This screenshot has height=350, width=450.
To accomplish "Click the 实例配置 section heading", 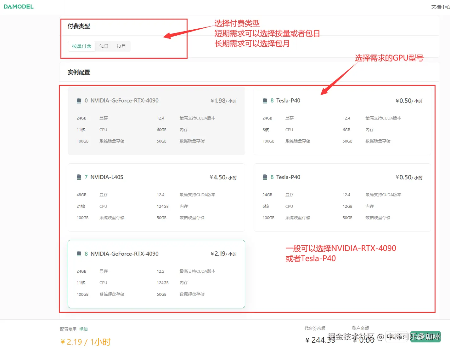I will 79,72.
